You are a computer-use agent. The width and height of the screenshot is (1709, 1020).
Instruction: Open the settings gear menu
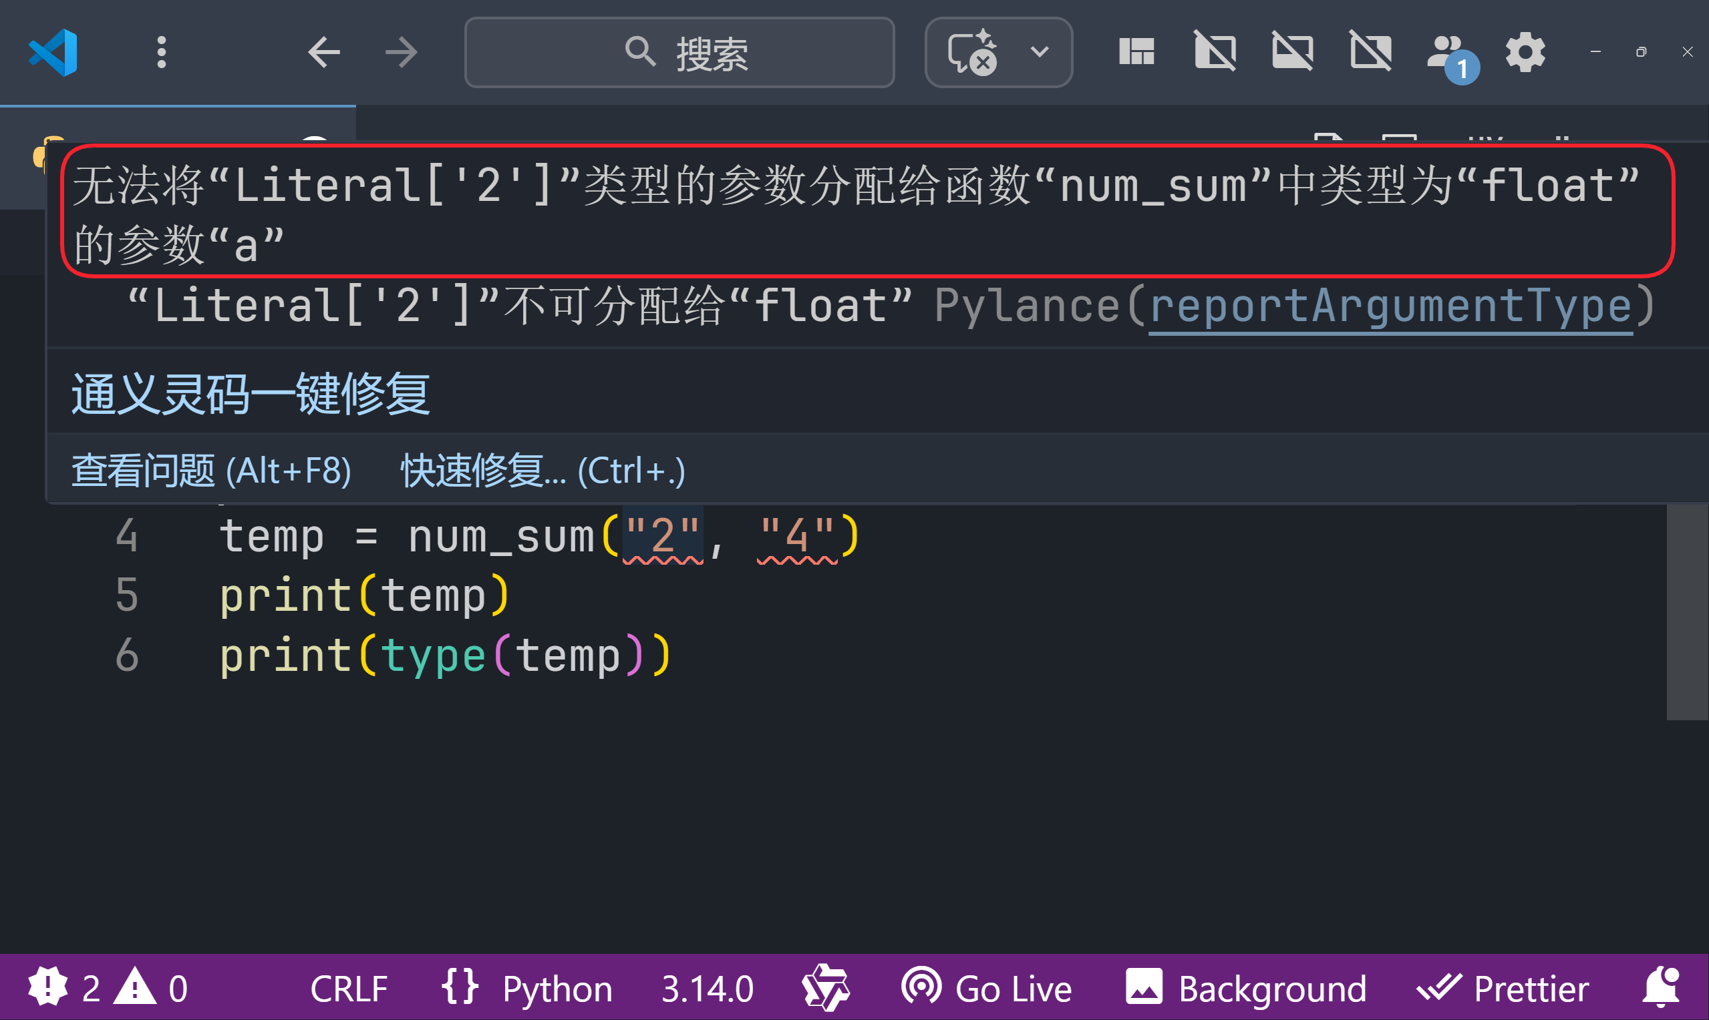pyautogui.click(x=1525, y=52)
